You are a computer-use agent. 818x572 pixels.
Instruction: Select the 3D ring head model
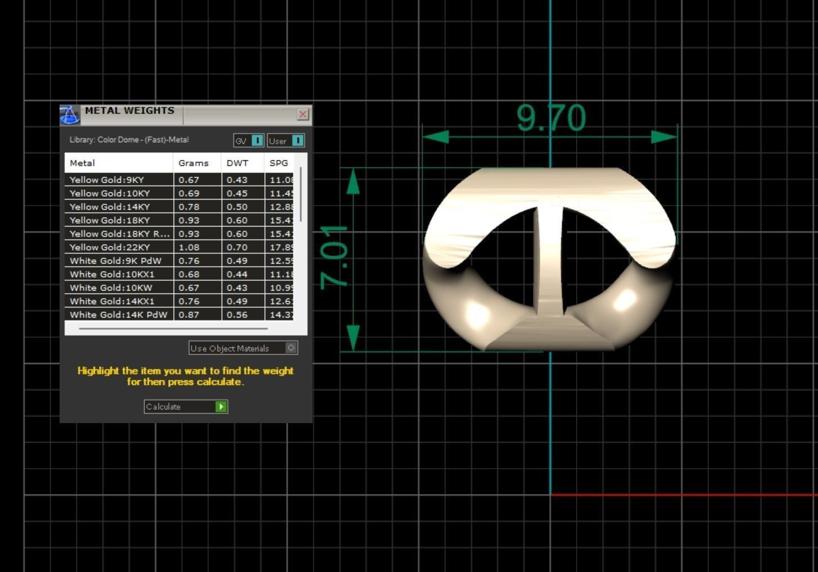pyautogui.click(x=549, y=258)
